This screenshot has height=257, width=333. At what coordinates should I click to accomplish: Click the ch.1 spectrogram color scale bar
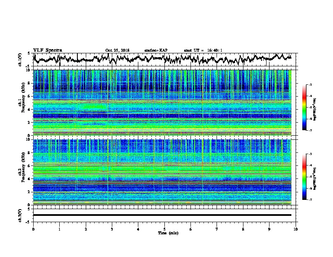304,108
